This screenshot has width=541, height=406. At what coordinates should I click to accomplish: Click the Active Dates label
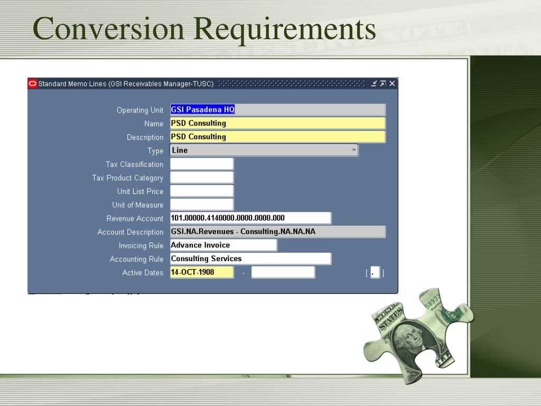click(x=143, y=273)
